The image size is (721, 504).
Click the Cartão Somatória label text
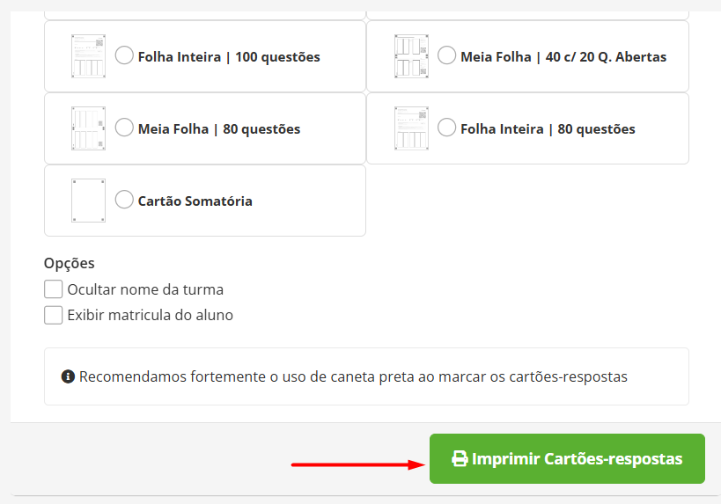195,201
